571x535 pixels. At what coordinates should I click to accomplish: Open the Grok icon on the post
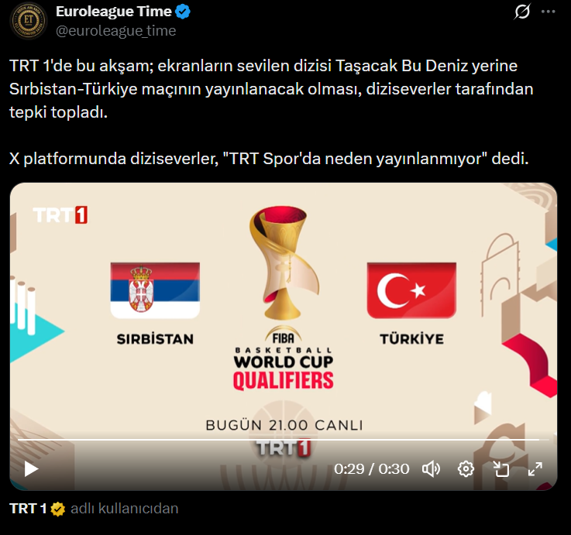522,12
